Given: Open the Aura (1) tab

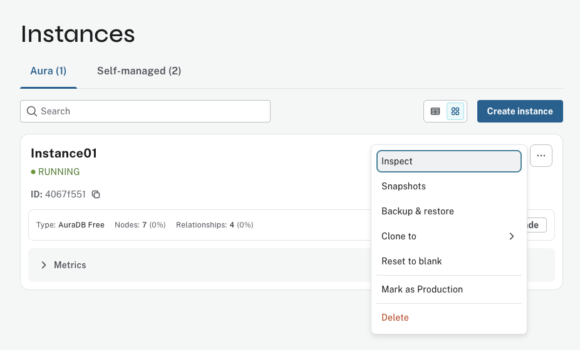Looking at the screenshot, I should [48, 71].
